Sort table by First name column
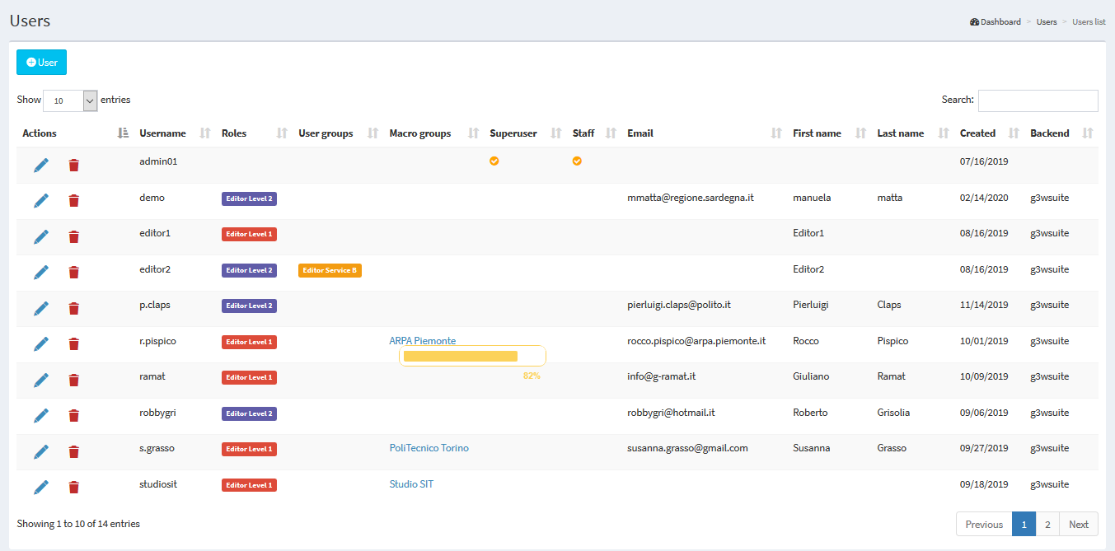This screenshot has width=1115, height=551. [861, 133]
